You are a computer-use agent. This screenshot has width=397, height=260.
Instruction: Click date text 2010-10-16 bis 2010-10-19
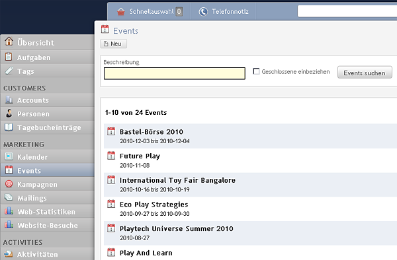[x=155, y=189]
